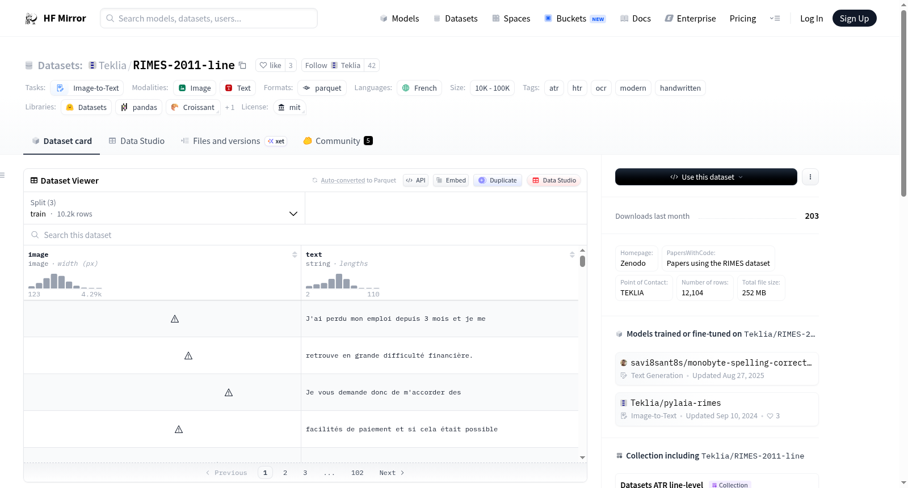This screenshot has height=488, width=908.
Task: Open API button in viewer
Action: click(415, 180)
